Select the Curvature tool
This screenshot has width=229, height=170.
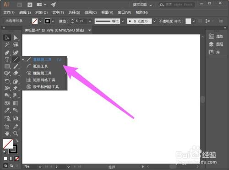pyautogui.click(x=16, y=53)
